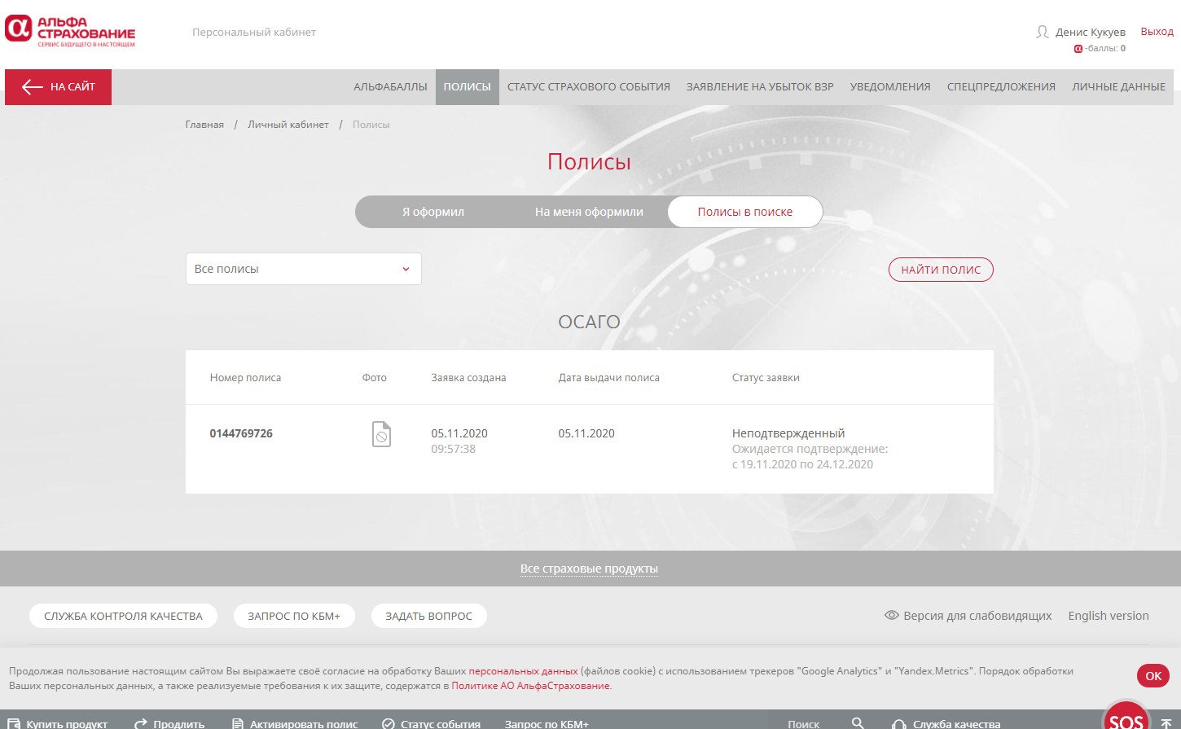Click the AlfaStrakhovanie logo

click(x=70, y=31)
